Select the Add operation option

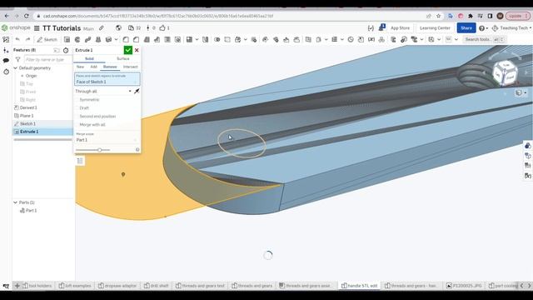tap(93, 67)
